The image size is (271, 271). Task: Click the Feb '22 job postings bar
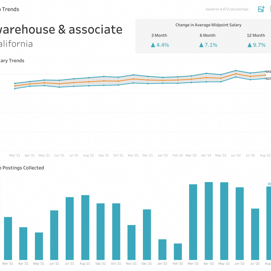click(178, 252)
